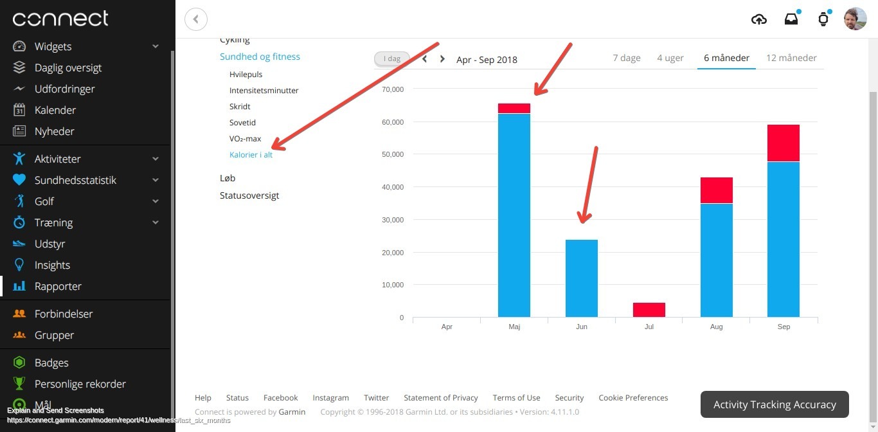The width and height of the screenshot is (878, 432).
Task: Go to previous period arrow
Action: 425,59
